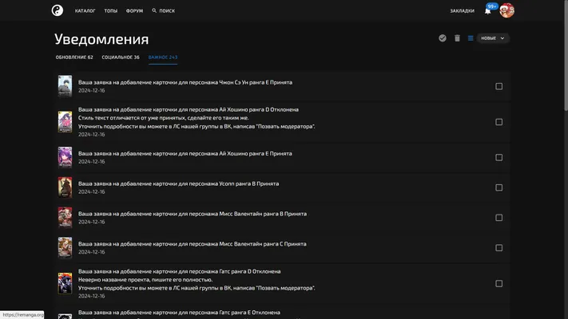Click text 'Ваша заявка… Усопп ранга B Принята'
Image resolution: width=568 pixels, height=319 pixels.
click(x=179, y=183)
